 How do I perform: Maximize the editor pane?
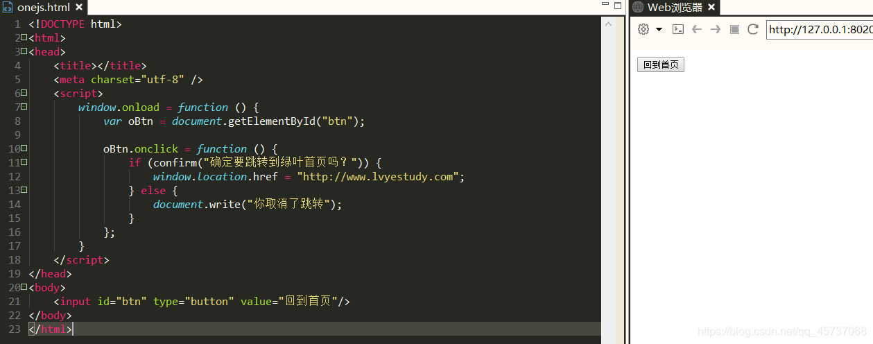(618, 5)
